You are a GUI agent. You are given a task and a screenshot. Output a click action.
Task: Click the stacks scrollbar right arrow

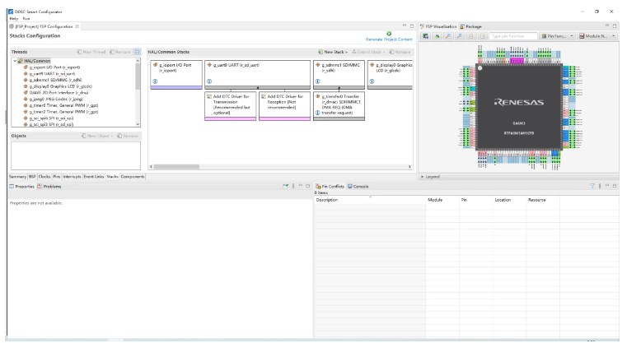tap(409, 166)
